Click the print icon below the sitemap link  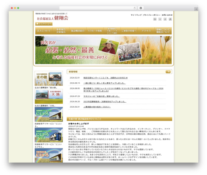tap(155, 19)
